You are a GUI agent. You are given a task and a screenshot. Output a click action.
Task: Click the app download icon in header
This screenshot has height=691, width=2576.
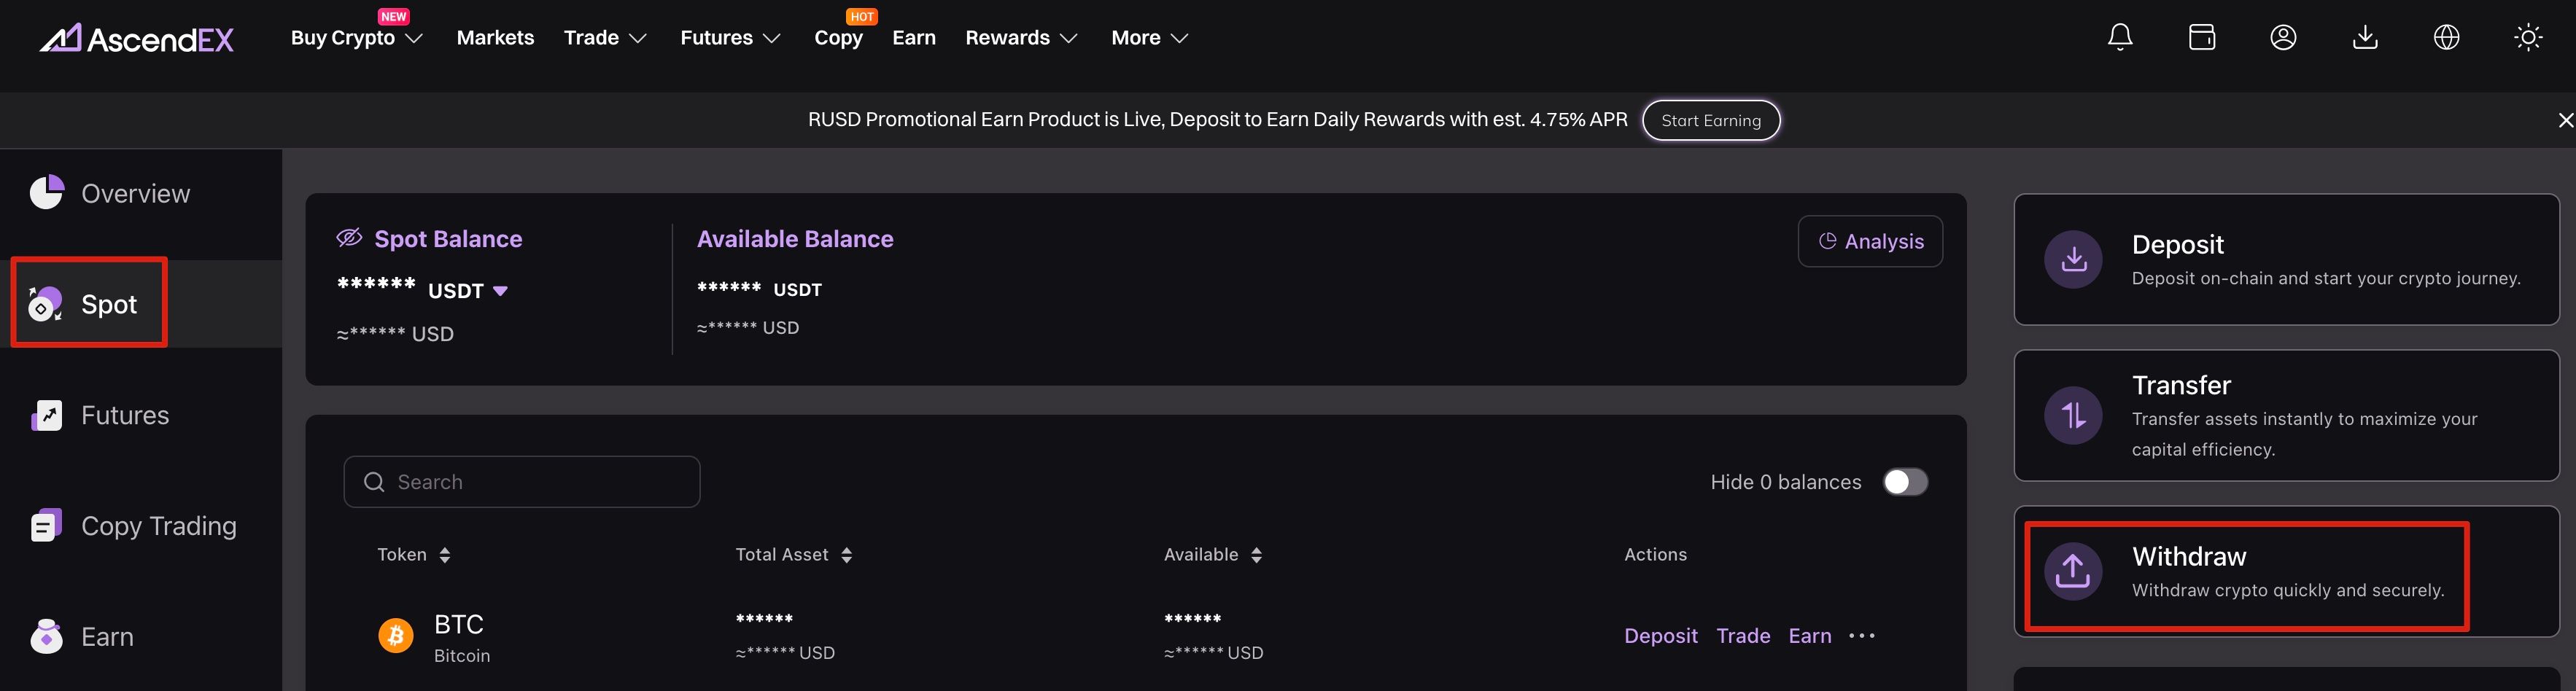pyautogui.click(x=2365, y=38)
